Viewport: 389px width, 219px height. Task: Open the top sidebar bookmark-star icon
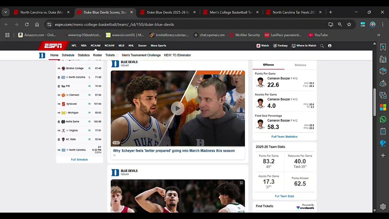point(383,47)
